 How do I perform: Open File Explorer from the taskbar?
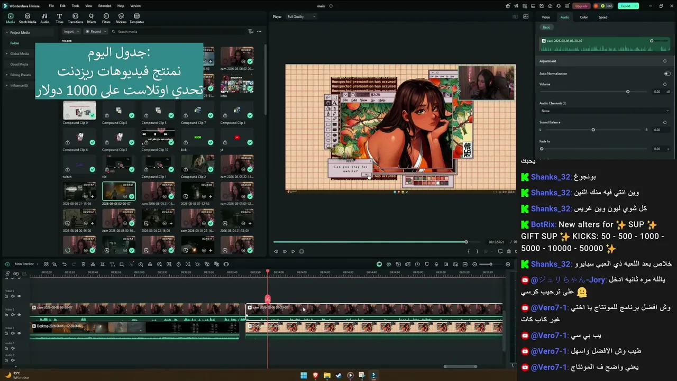coord(327,375)
